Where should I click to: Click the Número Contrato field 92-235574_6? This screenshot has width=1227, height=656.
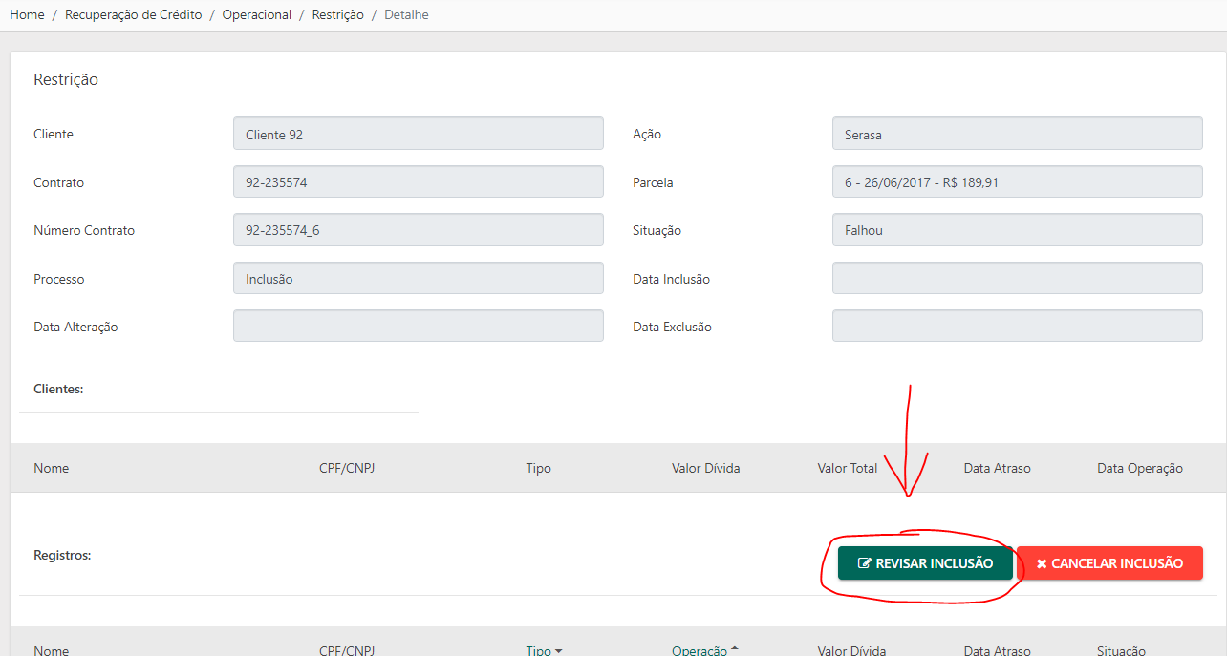(419, 230)
